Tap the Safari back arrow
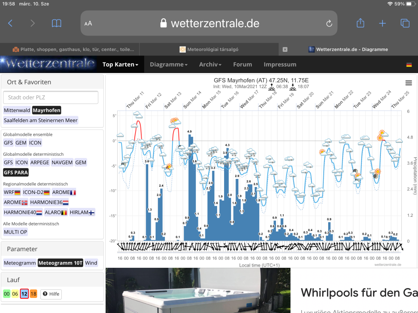 pyautogui.click(x=11, y=23)
